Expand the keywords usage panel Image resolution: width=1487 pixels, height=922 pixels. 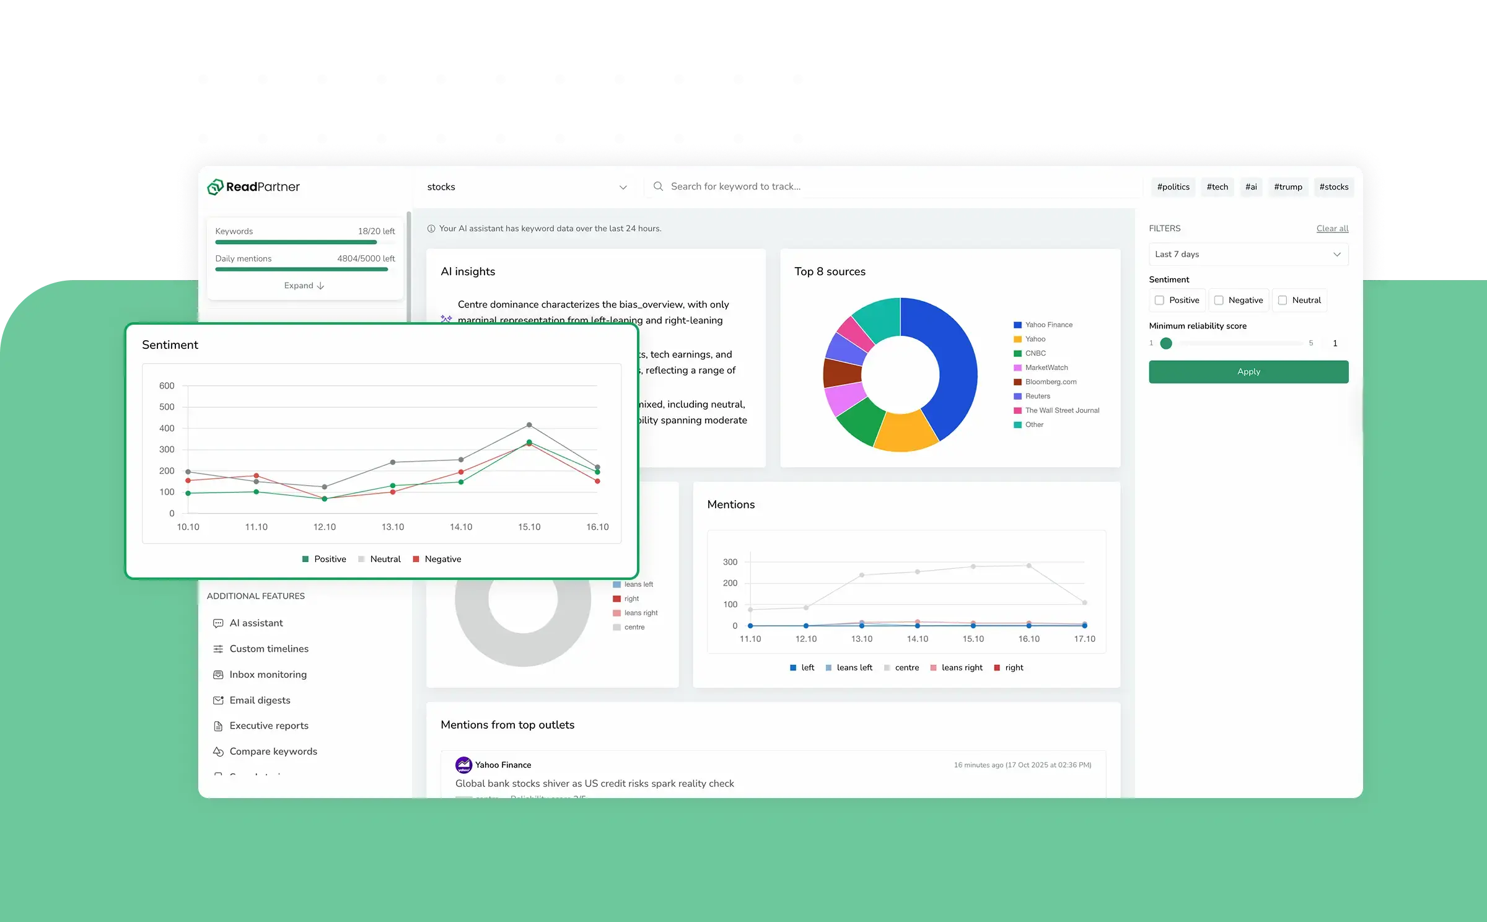coord(304,286)
